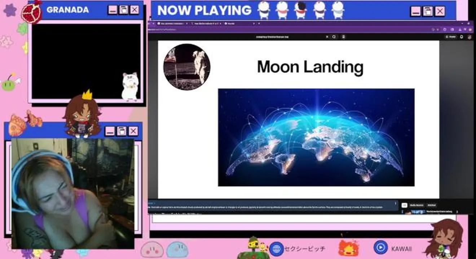This screenshot has height=259, width=476.
Task: Switch to the third browser tab
Action: [239, 23]
